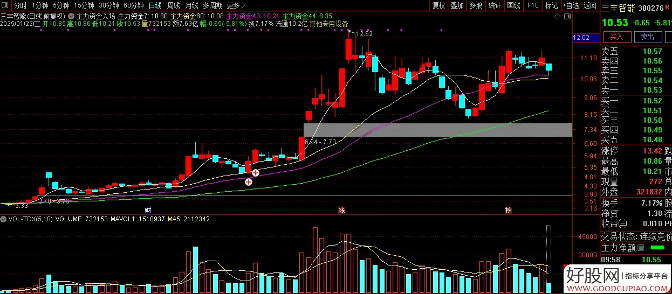
Task: Open the 多股 multi-stock view
Action: (x=476, y=5)
